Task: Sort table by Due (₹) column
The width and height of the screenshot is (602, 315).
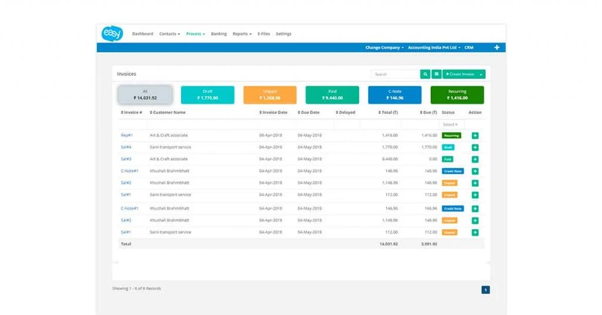Action: click(428, 112)
